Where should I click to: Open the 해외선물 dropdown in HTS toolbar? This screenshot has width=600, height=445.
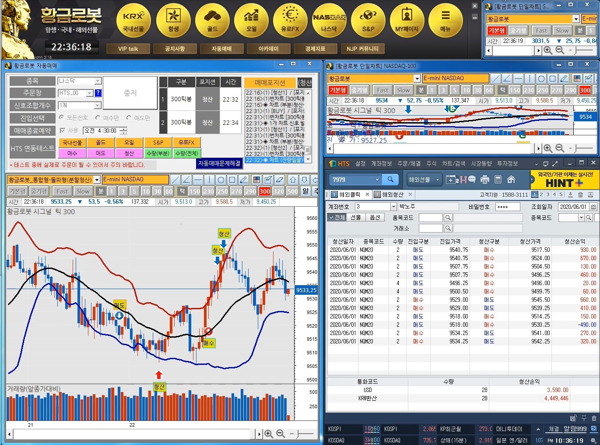click(x=424, y=180)
